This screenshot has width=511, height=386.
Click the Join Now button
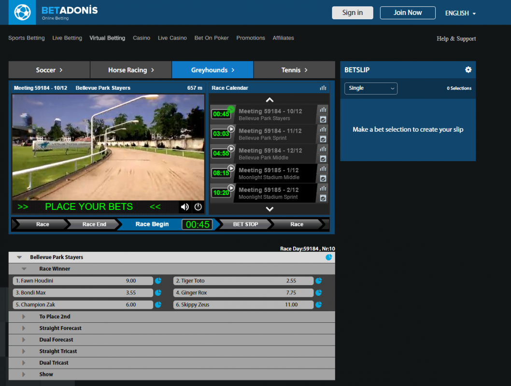pos(408,13)
